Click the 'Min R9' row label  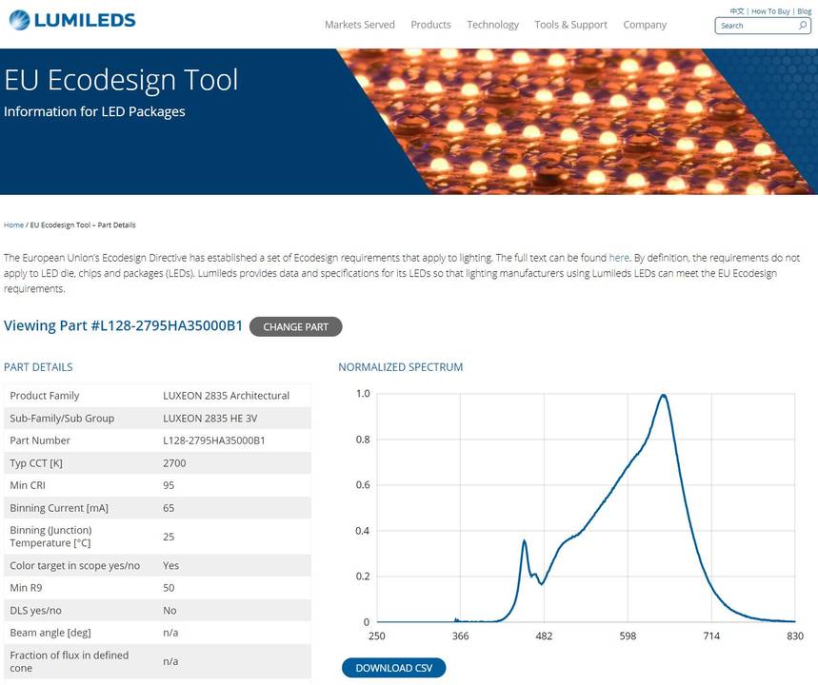[x=26, y=588]
